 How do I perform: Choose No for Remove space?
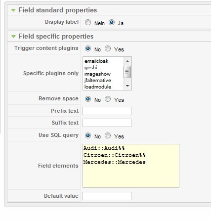point(88,99)
